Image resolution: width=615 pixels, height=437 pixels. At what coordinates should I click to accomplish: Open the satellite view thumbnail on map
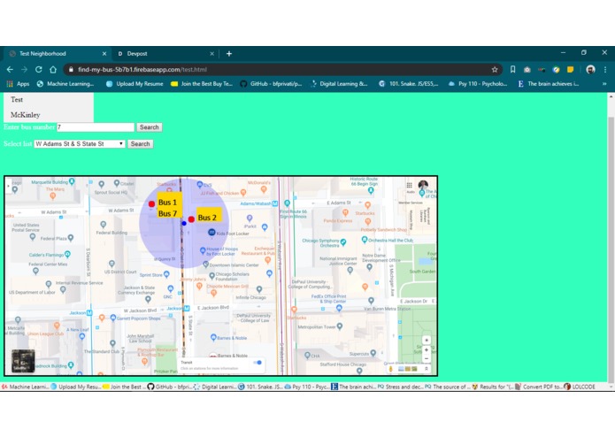pyautogui.click(x=23, y=361)
